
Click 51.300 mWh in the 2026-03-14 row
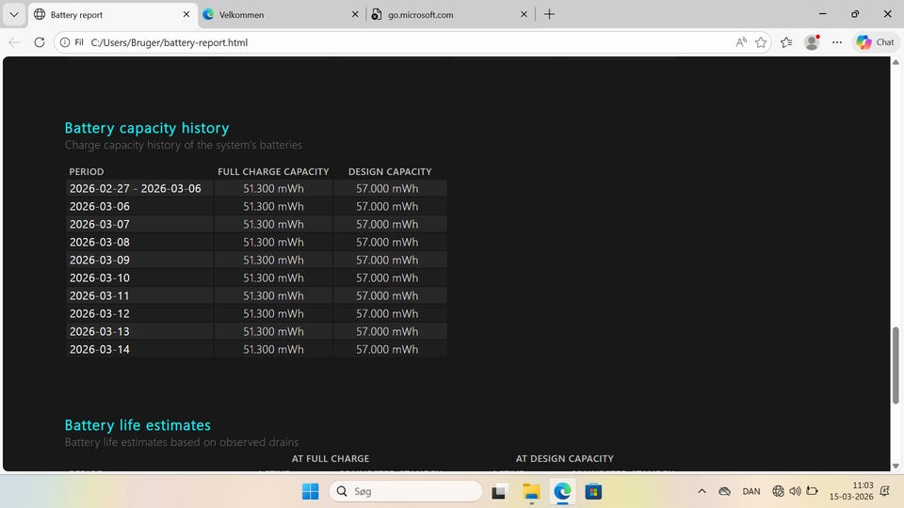(273, 349)
